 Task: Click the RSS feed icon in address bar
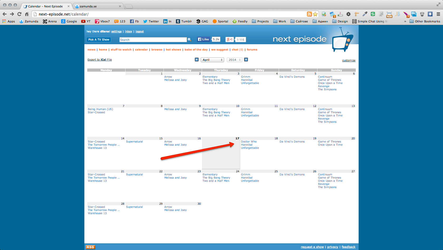(309, 14)
